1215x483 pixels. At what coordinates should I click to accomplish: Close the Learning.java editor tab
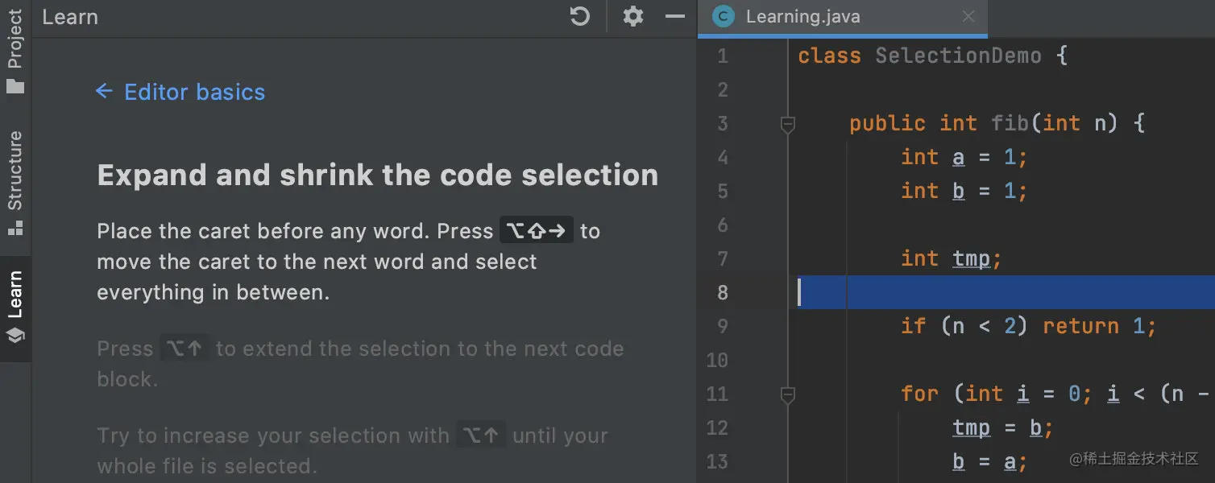(968, 17)
